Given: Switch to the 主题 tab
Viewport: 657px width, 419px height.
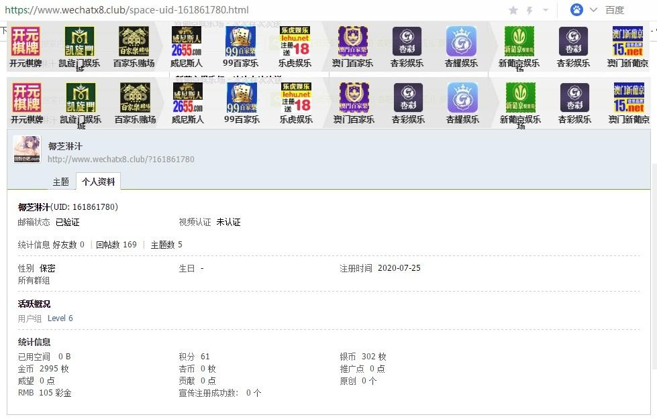Looking at the screenshot, I should (61, 181).
